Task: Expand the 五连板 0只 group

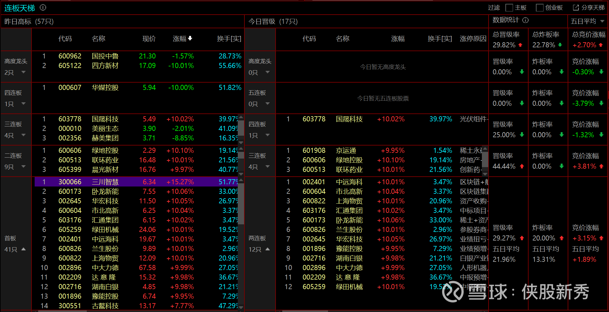Action: click(x=268, y=104)
